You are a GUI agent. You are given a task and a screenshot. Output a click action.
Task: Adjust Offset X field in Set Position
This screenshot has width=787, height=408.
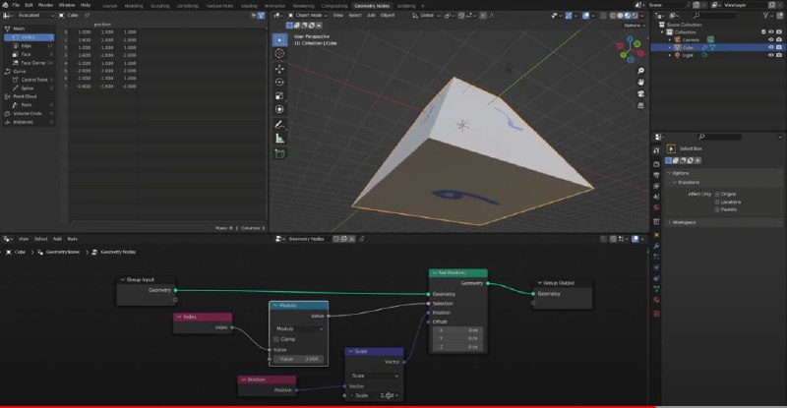tap(457, 330)
